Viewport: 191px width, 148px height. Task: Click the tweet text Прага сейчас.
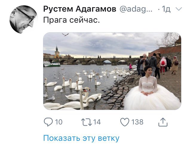72,20
